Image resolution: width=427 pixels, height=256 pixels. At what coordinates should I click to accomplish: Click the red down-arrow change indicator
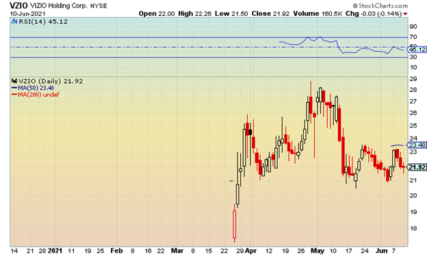pyautogui.click(x=406, y=14)
